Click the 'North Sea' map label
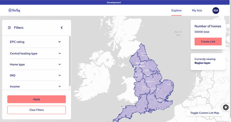 [178, 33]
